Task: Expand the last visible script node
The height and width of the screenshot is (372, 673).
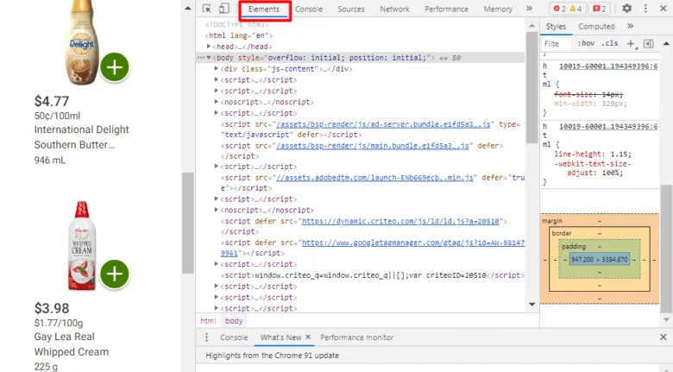Action: pyautogui.click(x=217, y=308)
